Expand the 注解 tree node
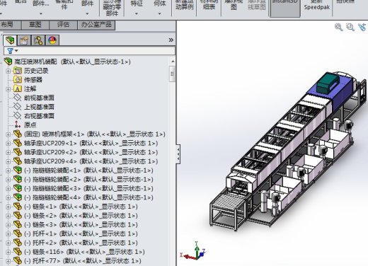The image size is (368, 266). pos(8,89)
